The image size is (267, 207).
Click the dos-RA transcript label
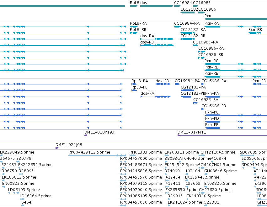point(147,36)
